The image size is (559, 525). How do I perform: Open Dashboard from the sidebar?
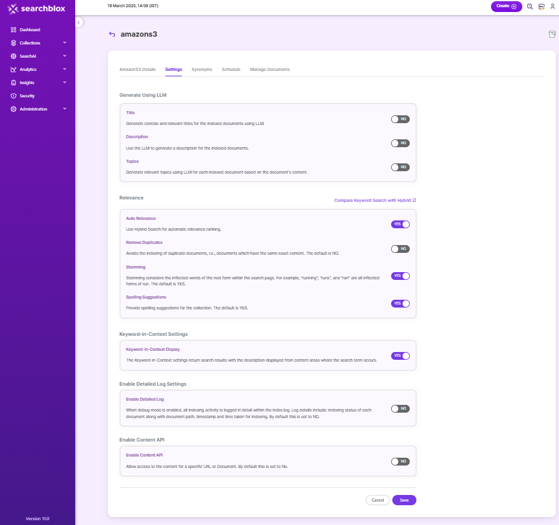30,29
